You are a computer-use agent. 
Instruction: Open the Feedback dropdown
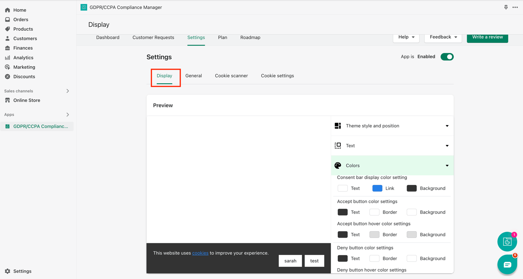pyautogui.click(x=443, y=37)
